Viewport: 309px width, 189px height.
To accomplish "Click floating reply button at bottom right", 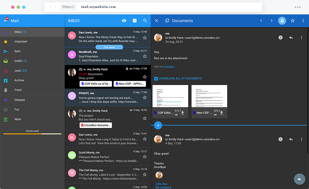I will pyautogui.click(x=299, y=179).
